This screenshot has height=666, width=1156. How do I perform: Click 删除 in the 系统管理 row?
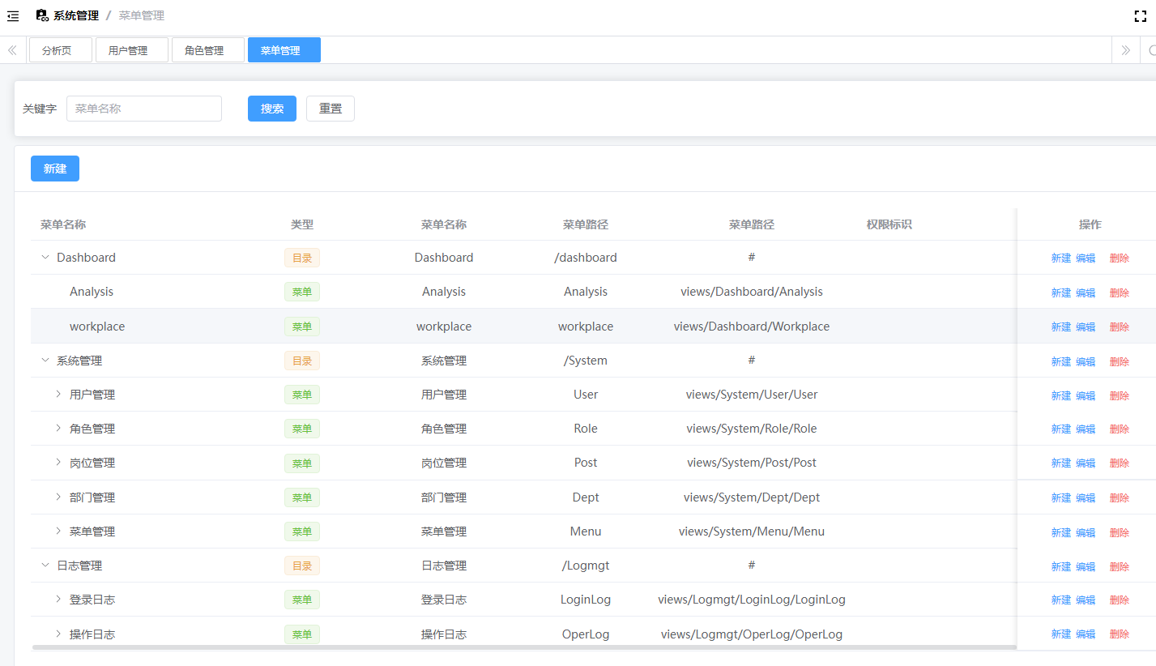pos(1120,361)
